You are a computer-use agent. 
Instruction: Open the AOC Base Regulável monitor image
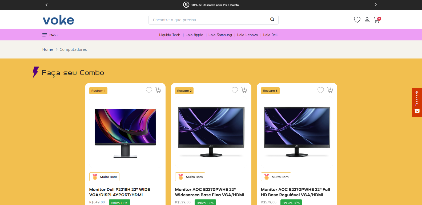pos(297,132)
